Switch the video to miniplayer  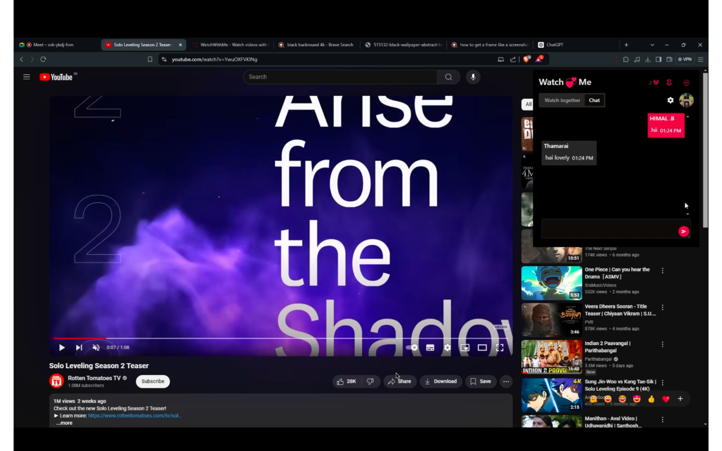[465, 348]
